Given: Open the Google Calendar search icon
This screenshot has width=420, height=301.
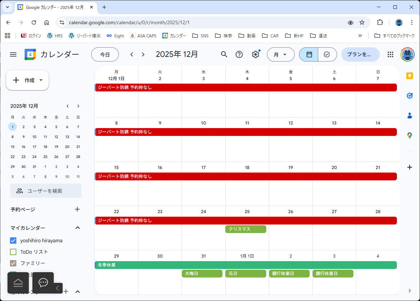Looking at the screenshot, I should [x=224, y=54].
